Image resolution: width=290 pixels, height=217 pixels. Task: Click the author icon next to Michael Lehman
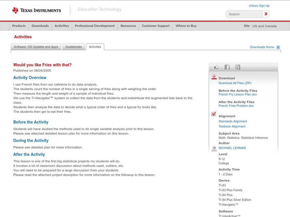214,148
